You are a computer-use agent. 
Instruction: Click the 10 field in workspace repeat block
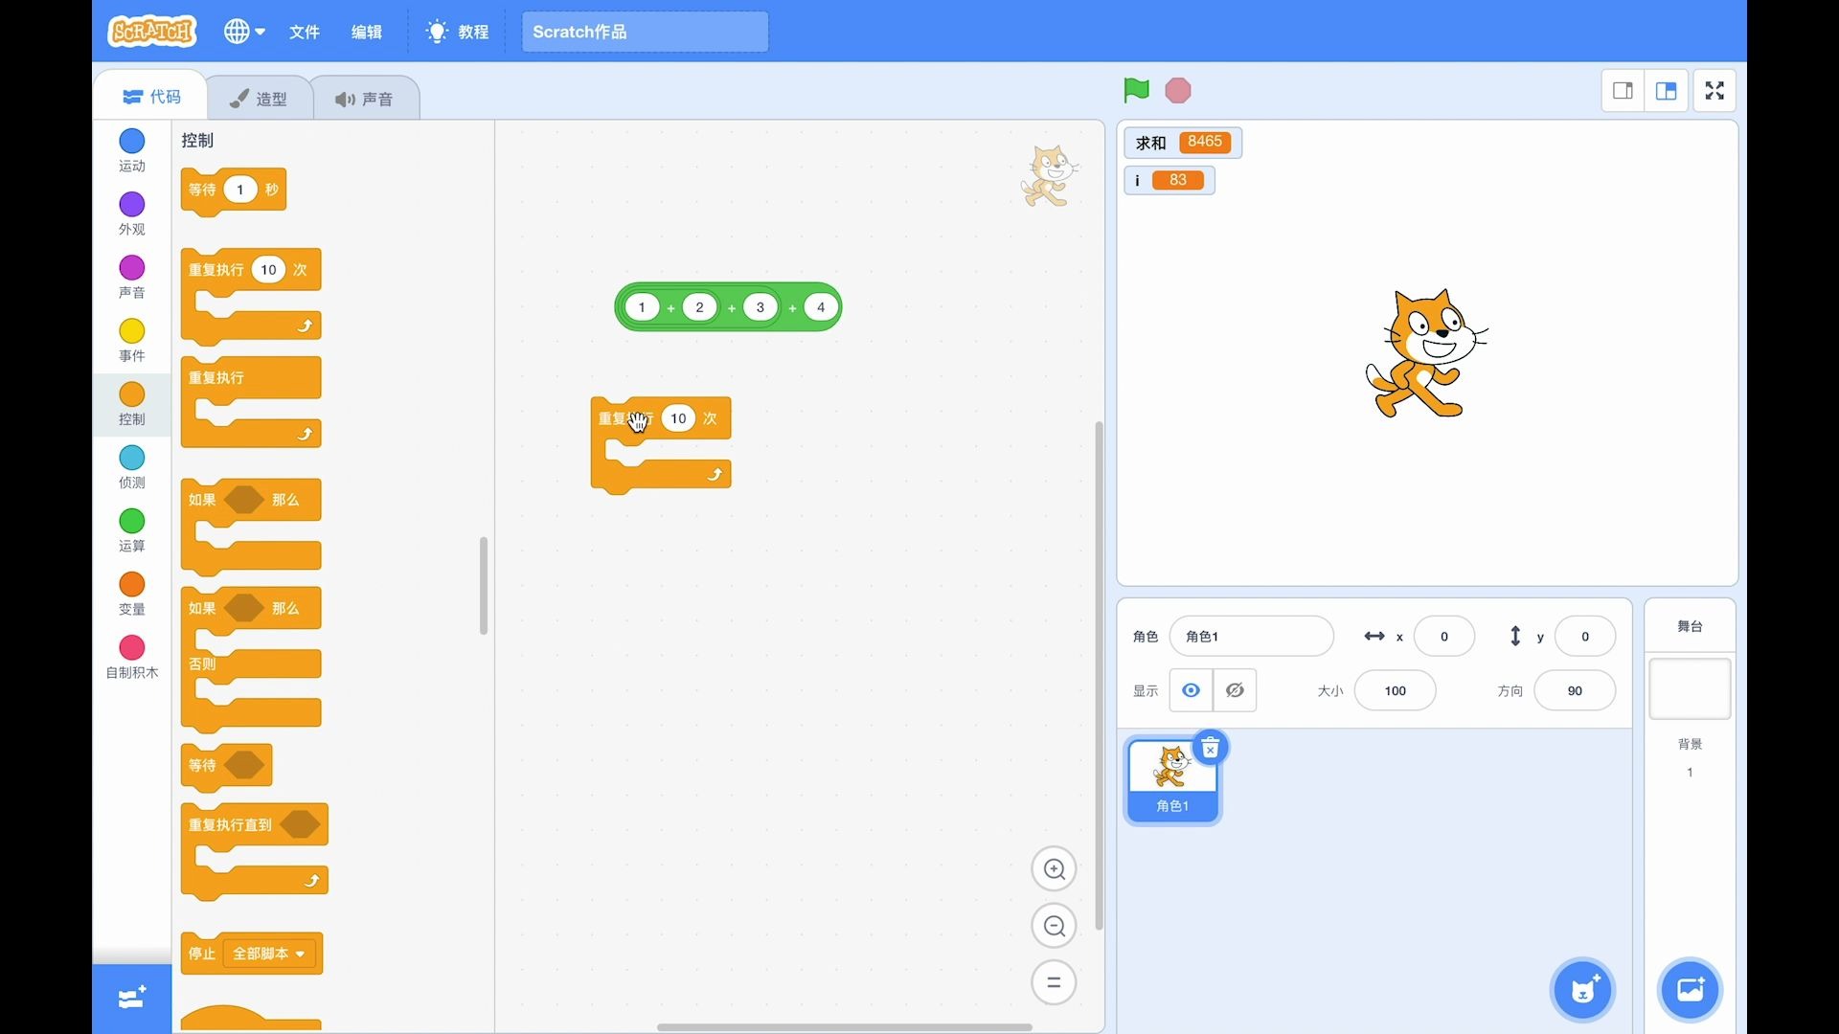click(x=678, y=418)
